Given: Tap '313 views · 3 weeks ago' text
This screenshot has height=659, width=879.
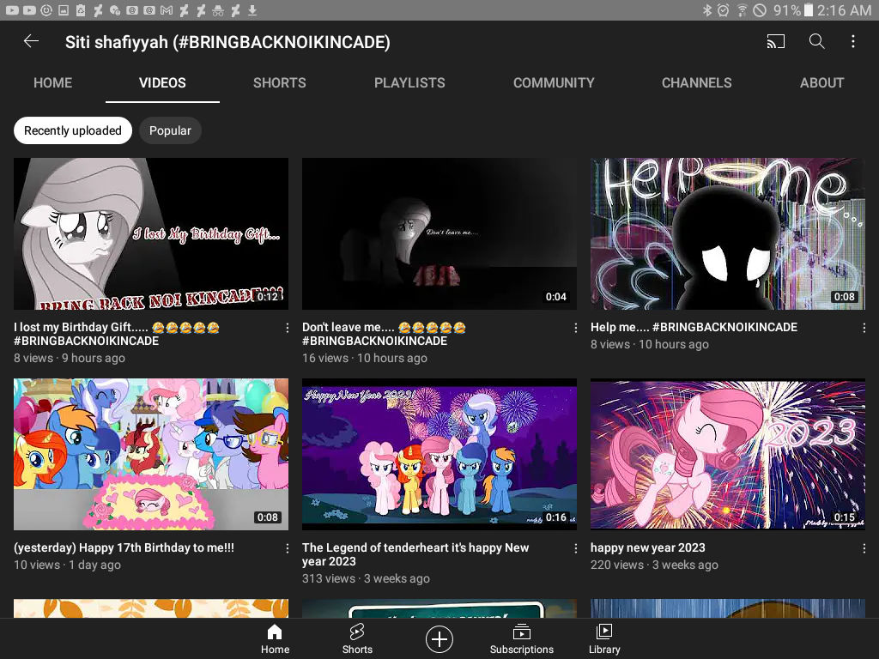Looking at the screenshot, I should pyautogui.click(x=366, y=578).
